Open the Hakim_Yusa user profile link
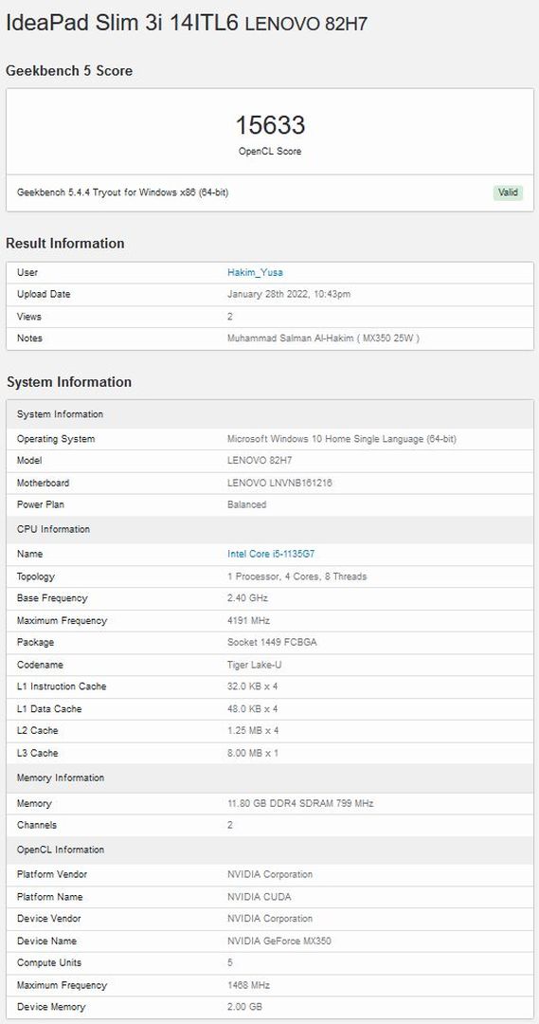Image resolution: width=539 pixels, height=1024 pixels. 255,272
